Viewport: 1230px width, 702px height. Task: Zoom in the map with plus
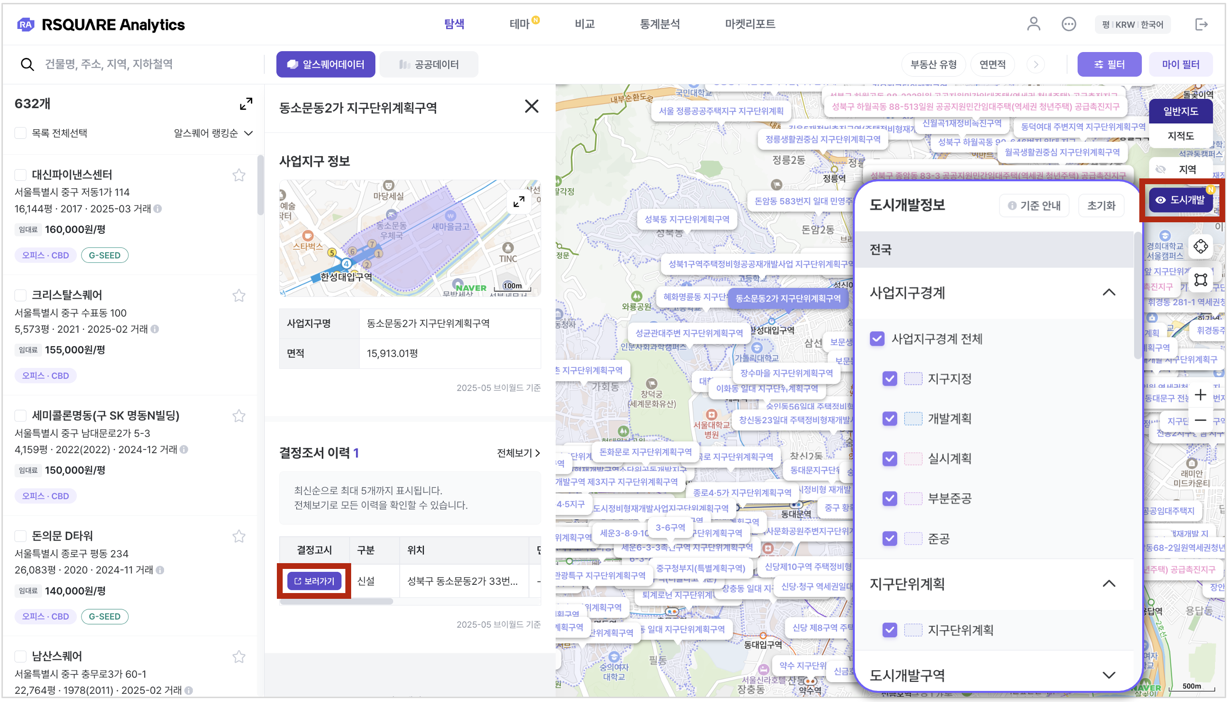pyautogui.click(x=1201, y=395)
